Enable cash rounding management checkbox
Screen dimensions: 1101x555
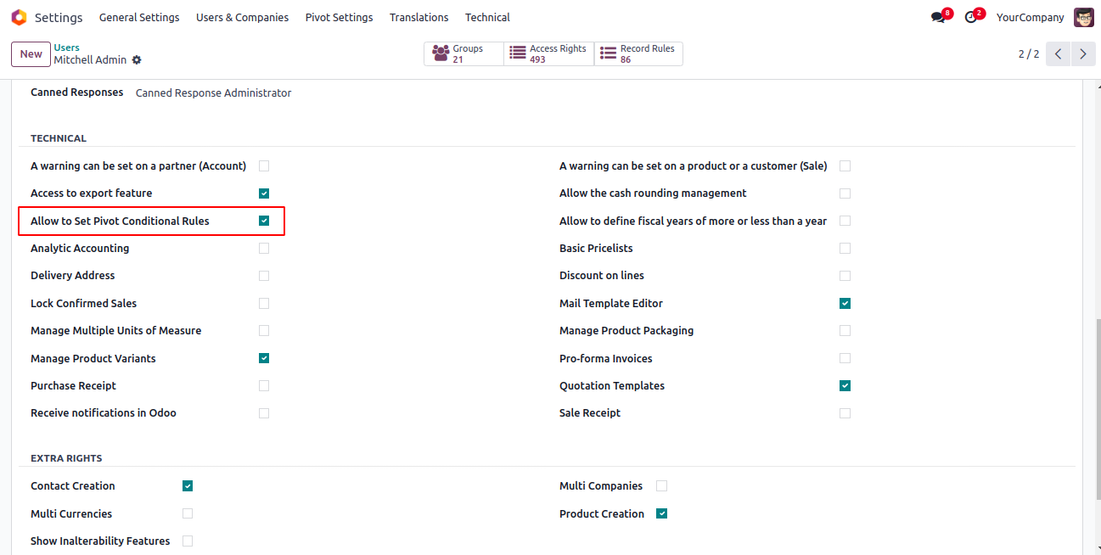click(845, 193)
